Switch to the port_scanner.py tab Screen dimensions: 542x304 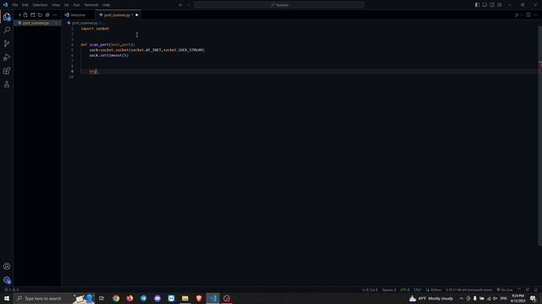(117, 15)
